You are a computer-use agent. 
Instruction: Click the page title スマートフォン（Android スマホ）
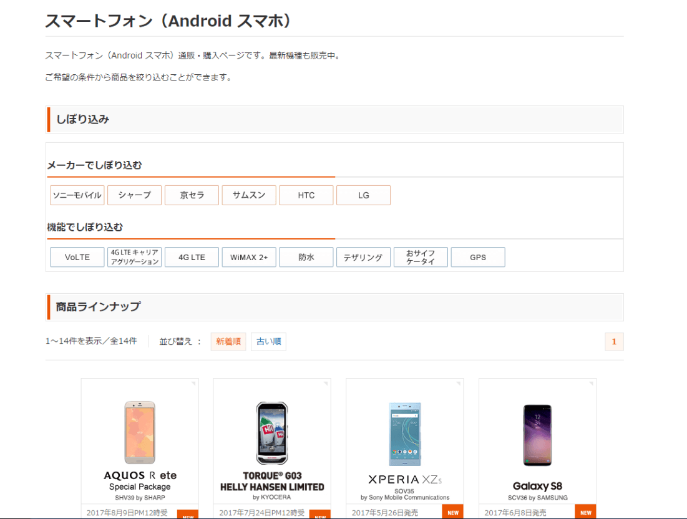168,21
